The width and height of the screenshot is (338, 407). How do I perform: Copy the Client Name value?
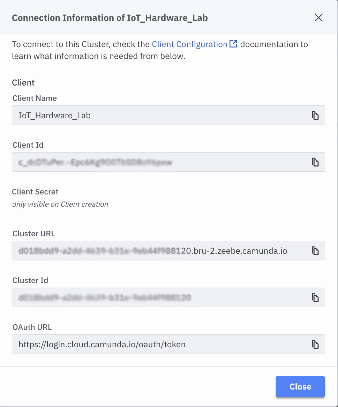coord(315,116)
